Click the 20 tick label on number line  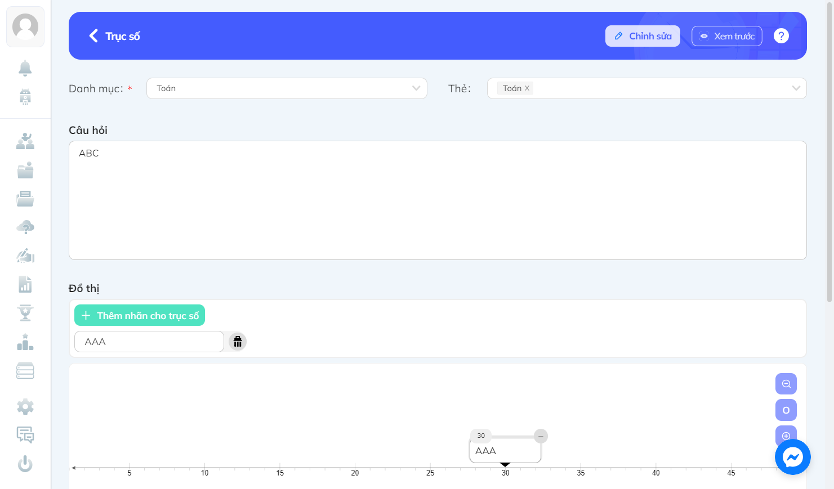point(355,473)
